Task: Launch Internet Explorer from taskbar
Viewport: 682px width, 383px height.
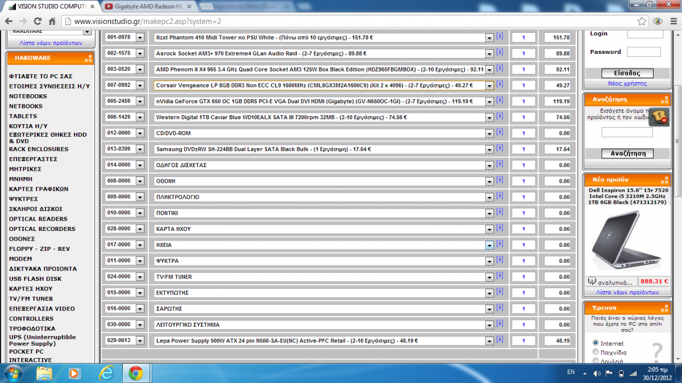Action: point(106,373)
